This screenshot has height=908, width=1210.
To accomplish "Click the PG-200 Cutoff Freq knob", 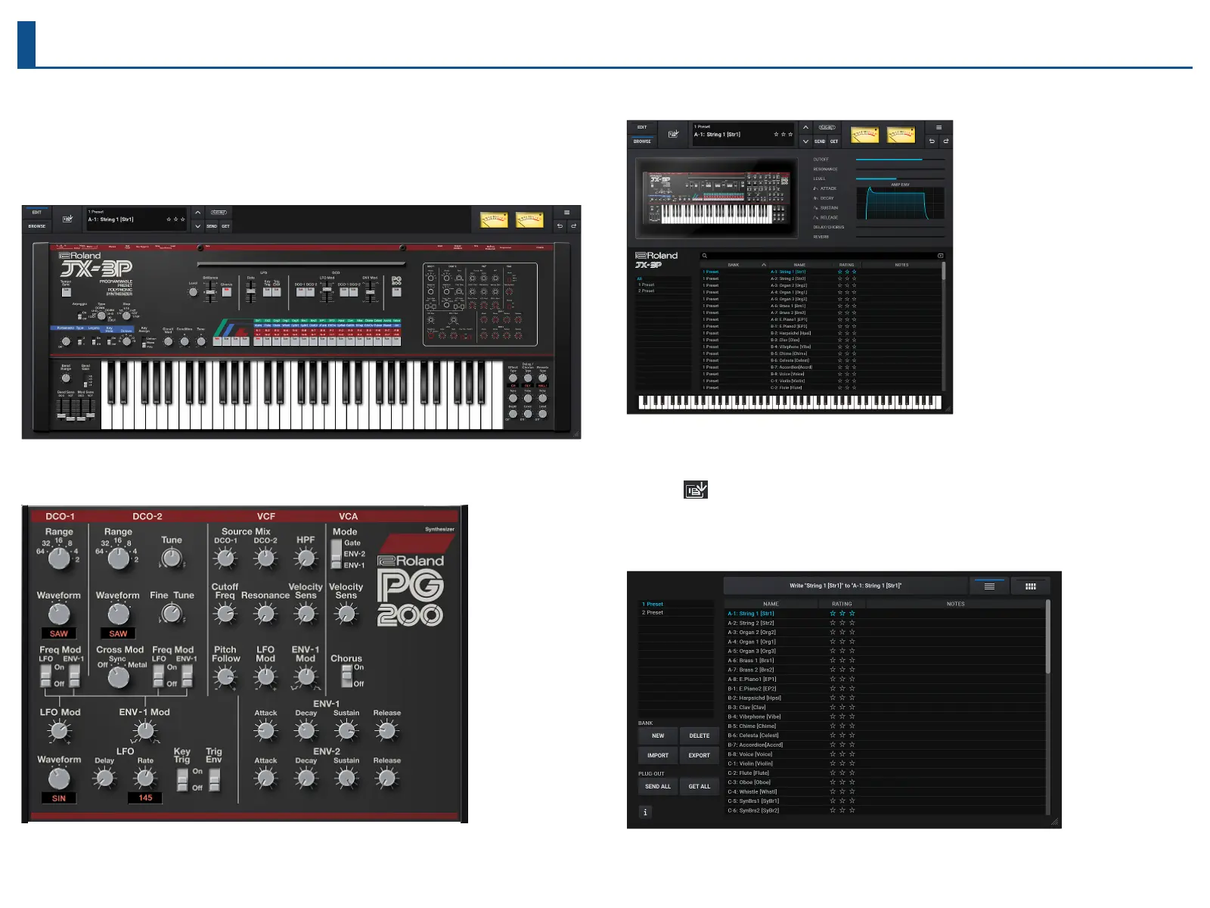I will [x=225, y=614].
